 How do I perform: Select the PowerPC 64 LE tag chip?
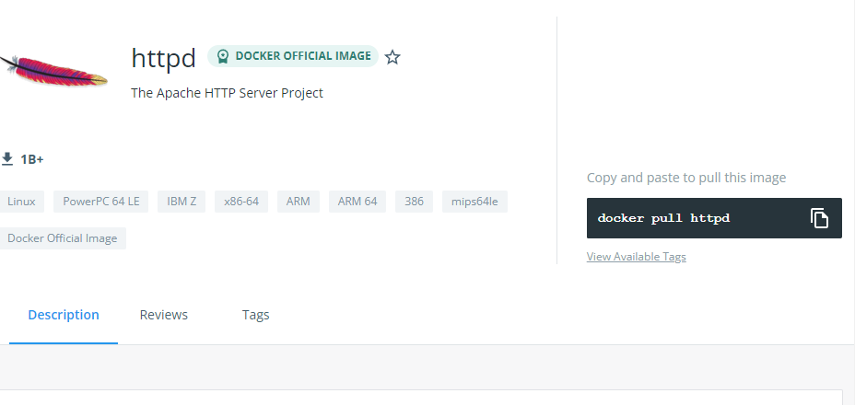pyautogui.click(x=100, y=202)
